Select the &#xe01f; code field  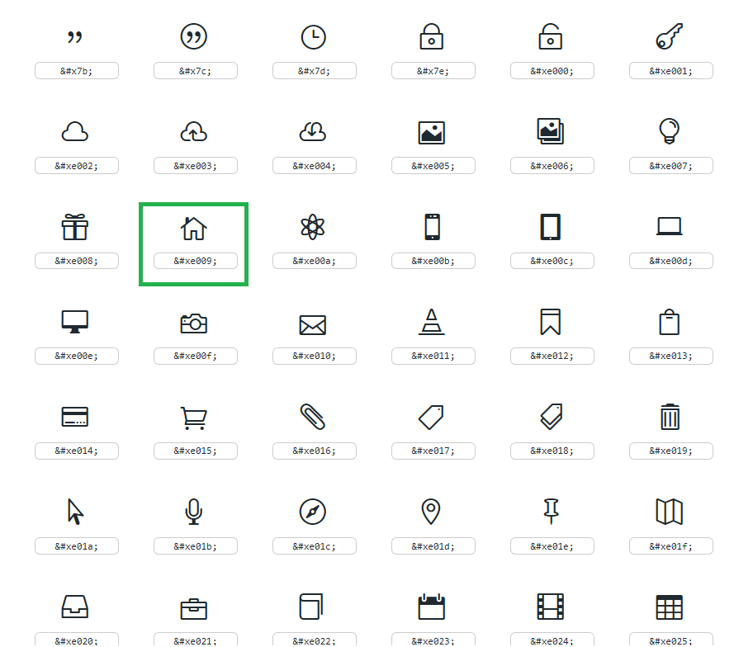671,545
